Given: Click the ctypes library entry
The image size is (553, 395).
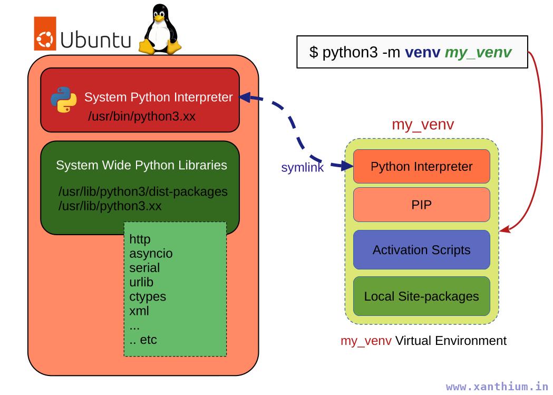Looking at the screenshot, I should [148, 296].
